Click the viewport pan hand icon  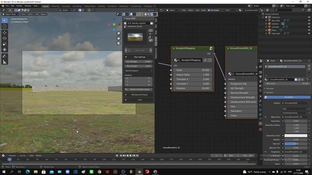tap(118, 38)
